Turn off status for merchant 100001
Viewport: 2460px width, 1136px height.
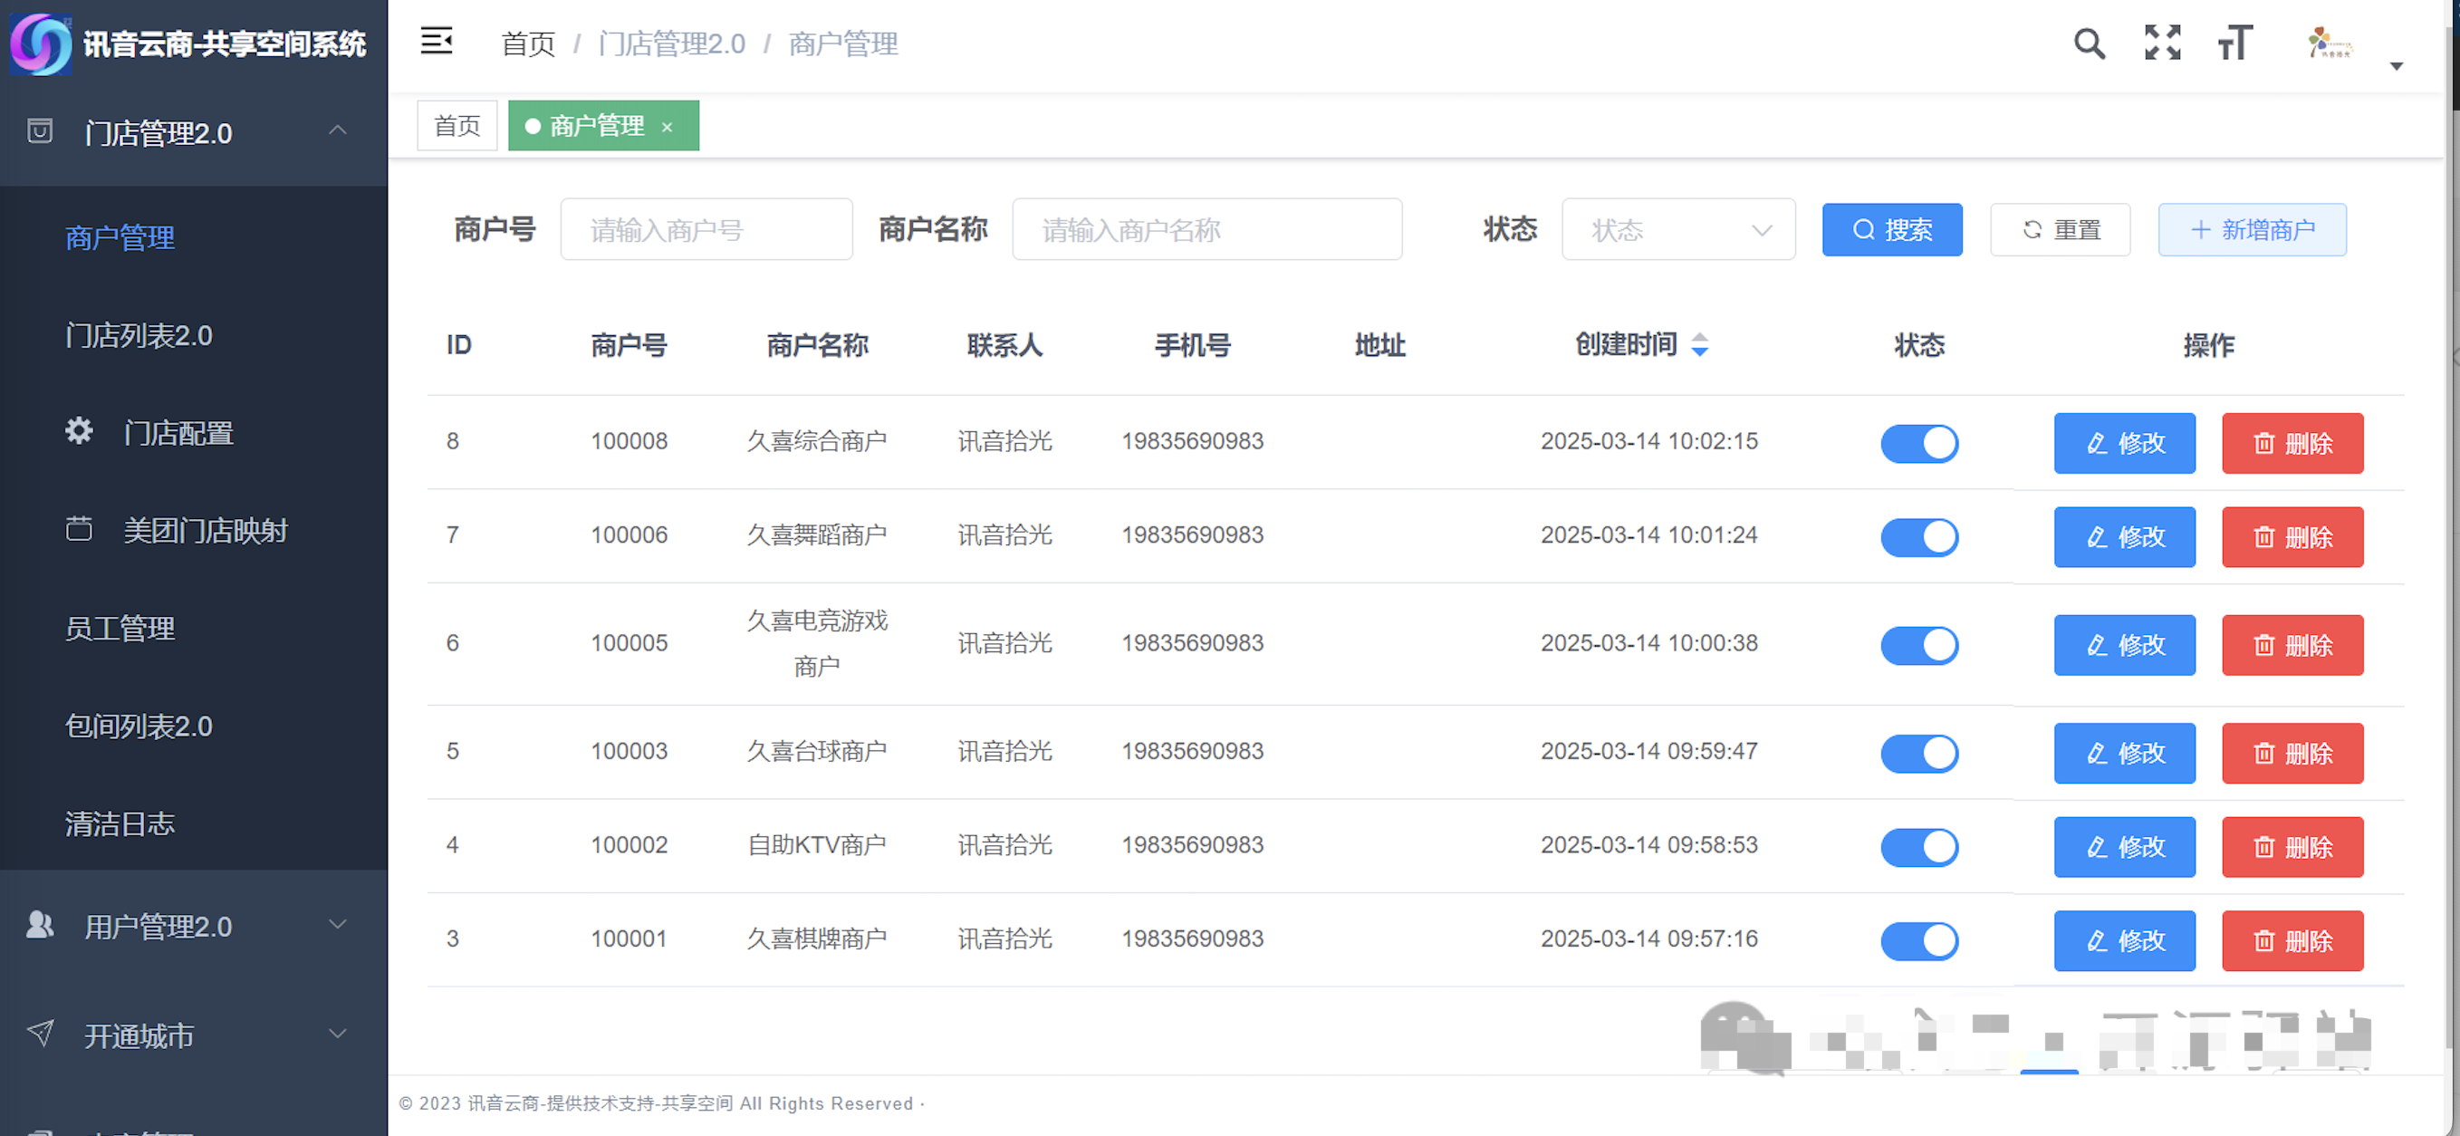1918,940
